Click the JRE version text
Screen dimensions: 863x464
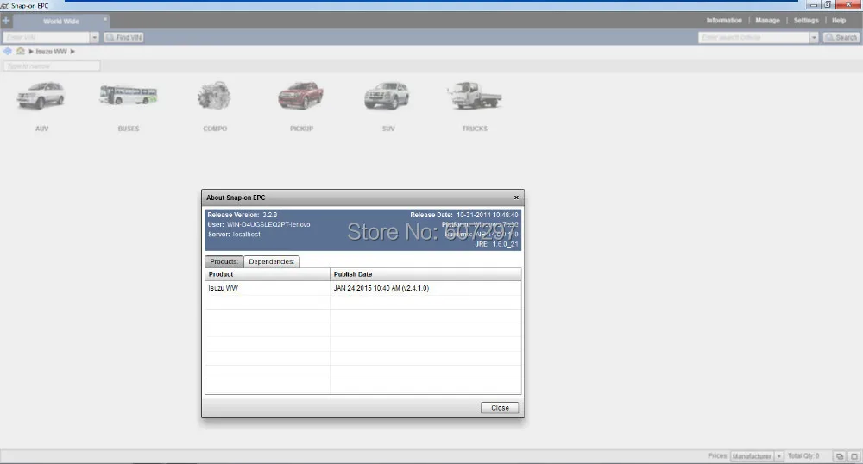(496, 244)
